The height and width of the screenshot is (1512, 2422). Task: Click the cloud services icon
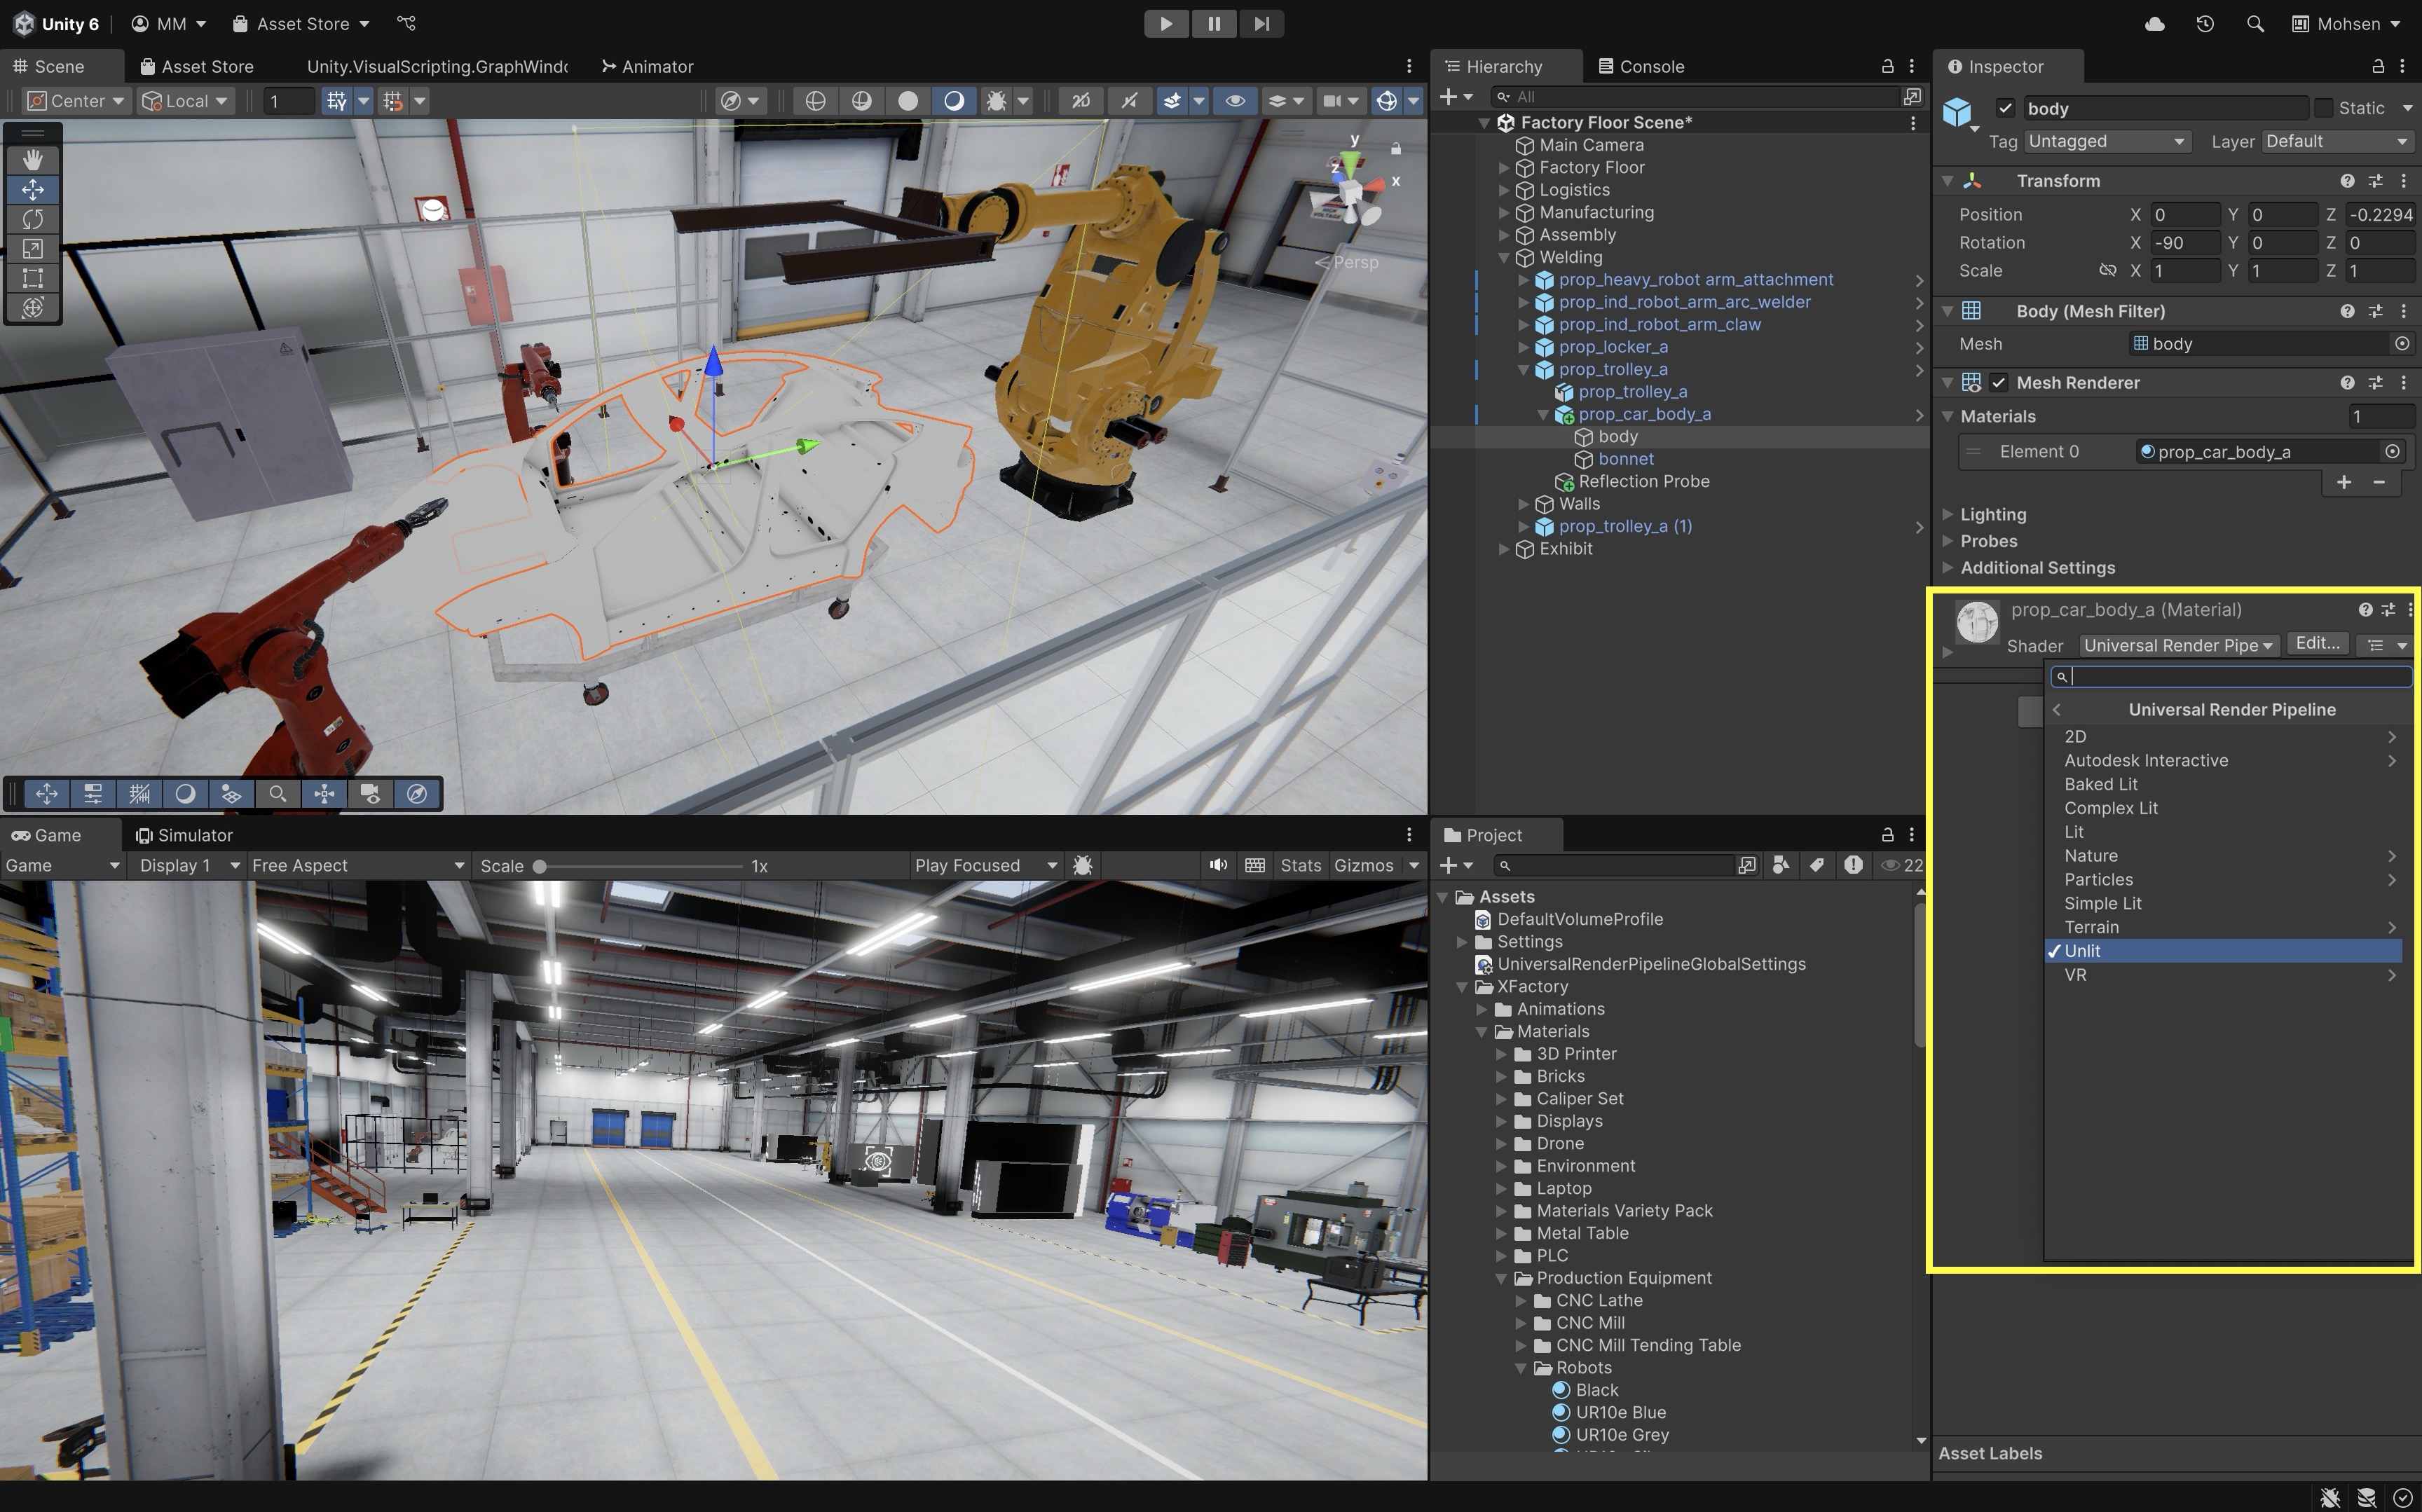[2154, 24]
